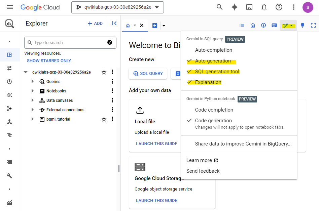This screenshot has height=211, width=319.
Task: Switch to the home welcome tab
Action: click(128, 26)
